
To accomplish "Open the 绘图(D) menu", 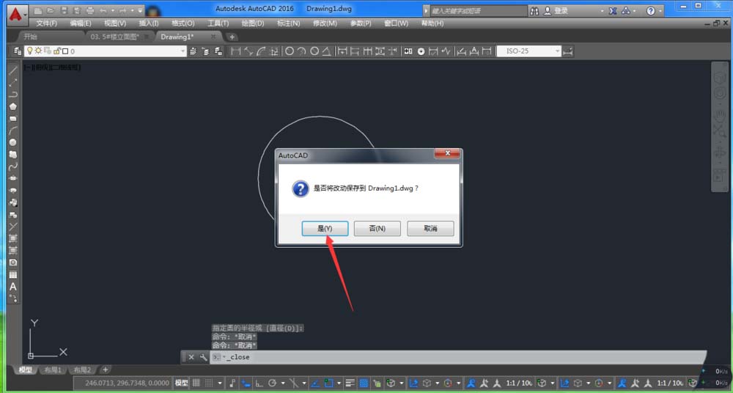I will click(252, 23).
